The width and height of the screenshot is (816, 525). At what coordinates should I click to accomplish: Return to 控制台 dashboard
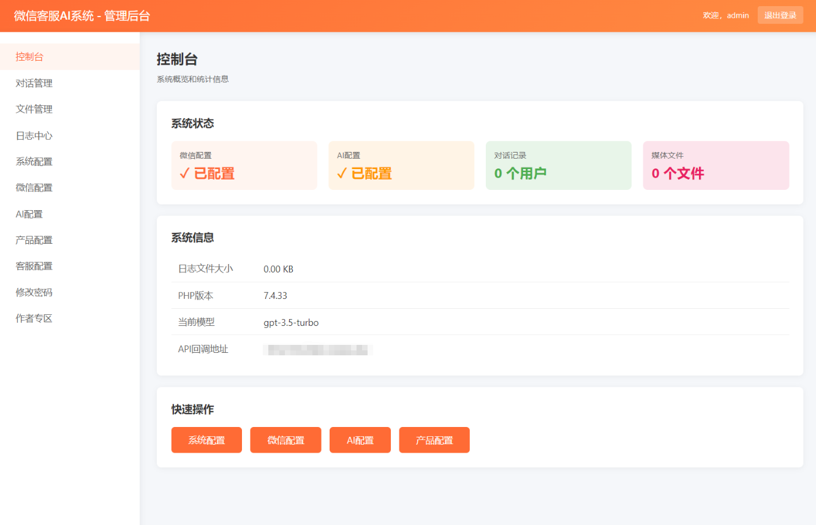[x=29, y=56]
